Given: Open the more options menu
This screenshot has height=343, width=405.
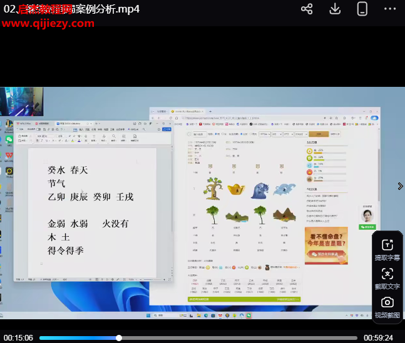Looking at the screenshot, I should [390, 9].
